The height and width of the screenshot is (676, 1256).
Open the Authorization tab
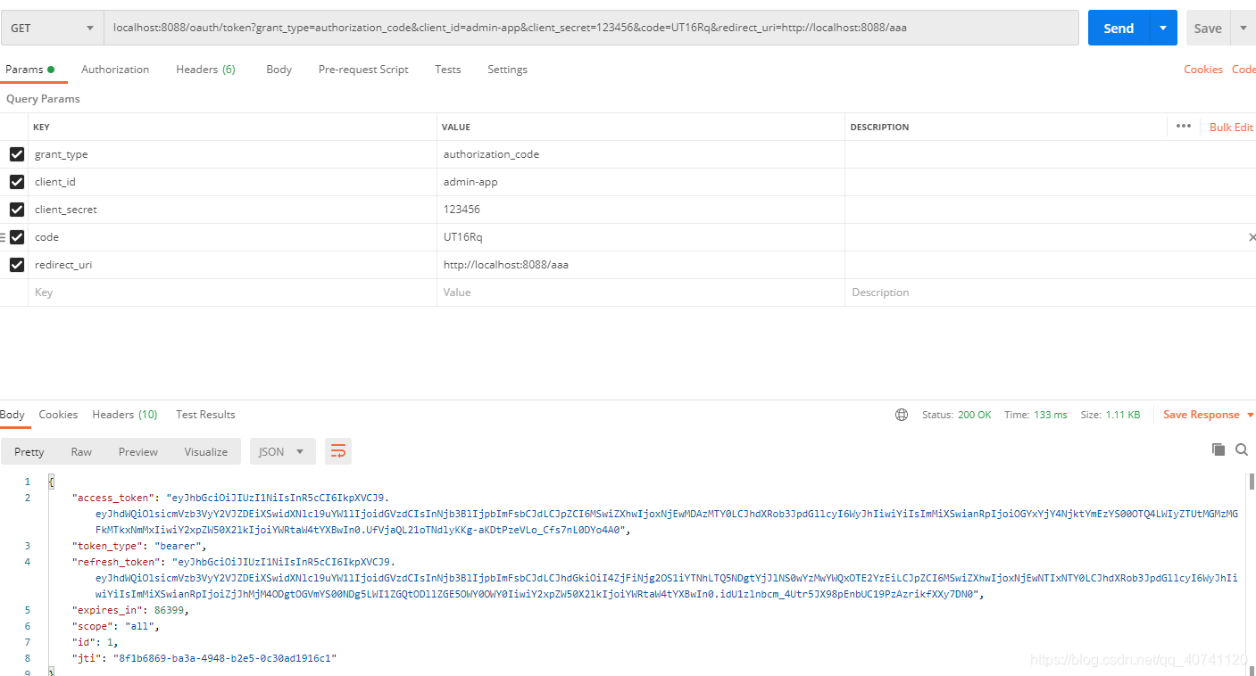point(115,70)
